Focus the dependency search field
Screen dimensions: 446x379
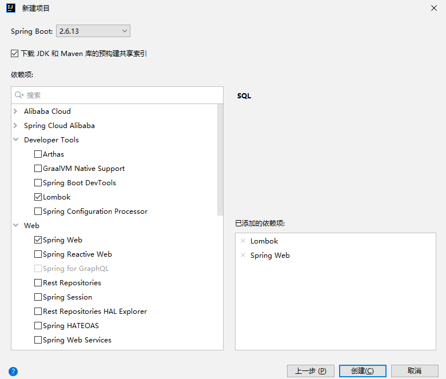click(x=117, y=95)
